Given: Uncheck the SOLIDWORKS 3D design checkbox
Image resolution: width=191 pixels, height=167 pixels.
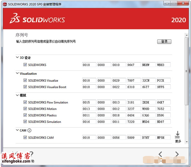Looking at the screenshot, I should point(25,65).
